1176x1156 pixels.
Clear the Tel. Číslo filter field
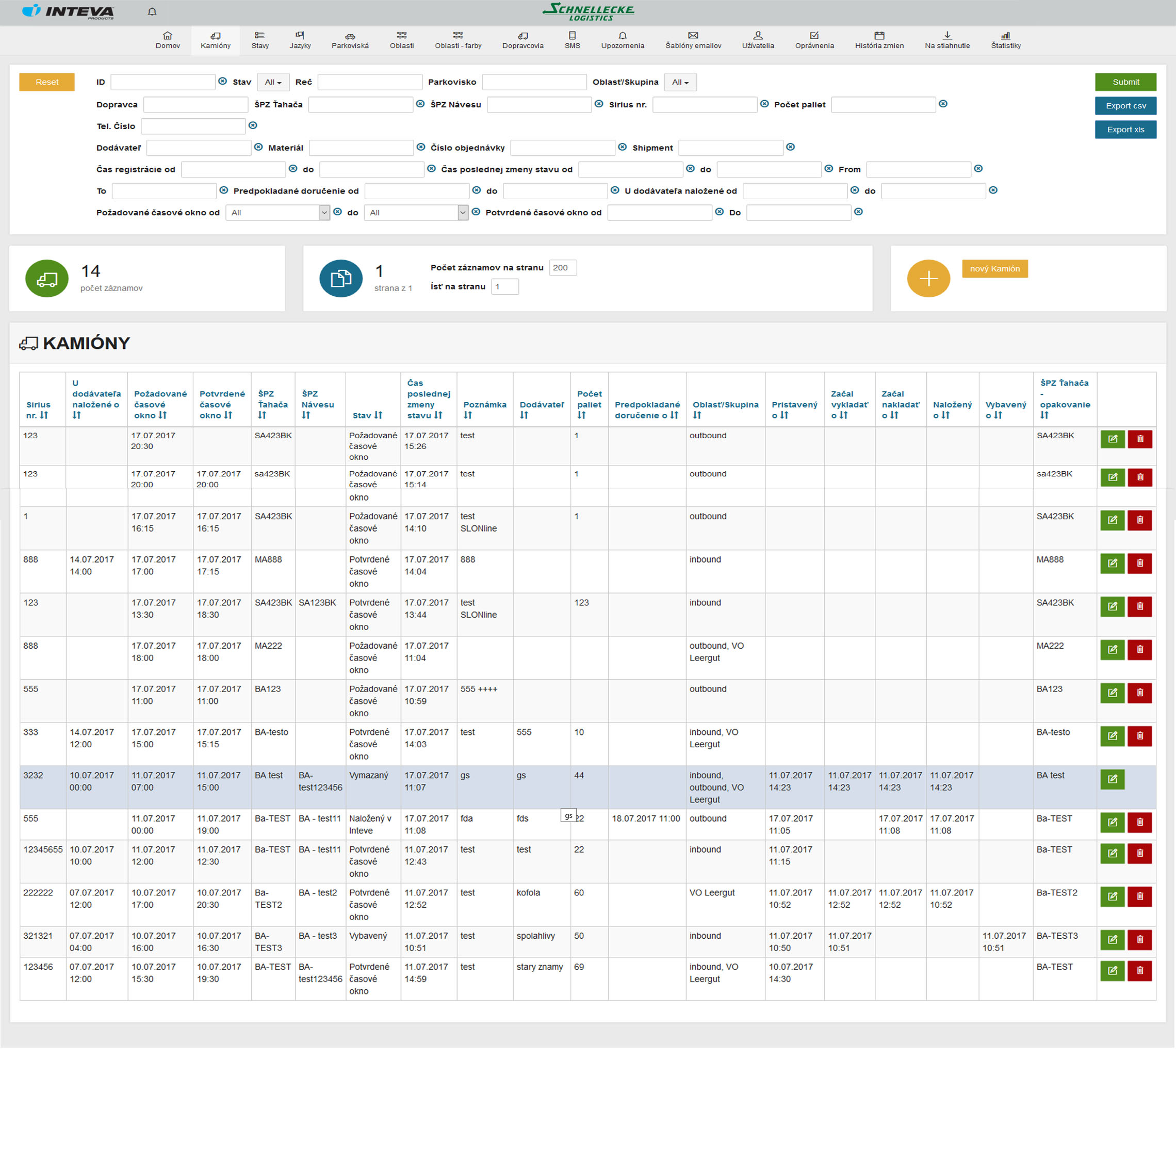tap(253, 126)
